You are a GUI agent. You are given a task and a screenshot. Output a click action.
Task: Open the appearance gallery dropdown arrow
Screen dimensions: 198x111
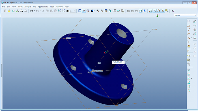(x=95, y=11)
